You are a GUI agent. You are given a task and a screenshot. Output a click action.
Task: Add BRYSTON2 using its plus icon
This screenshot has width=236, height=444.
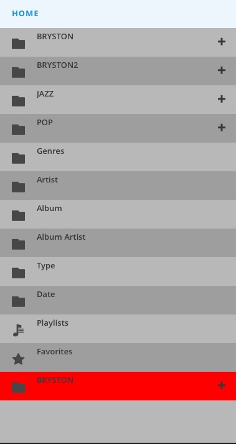tap(221, 70)
